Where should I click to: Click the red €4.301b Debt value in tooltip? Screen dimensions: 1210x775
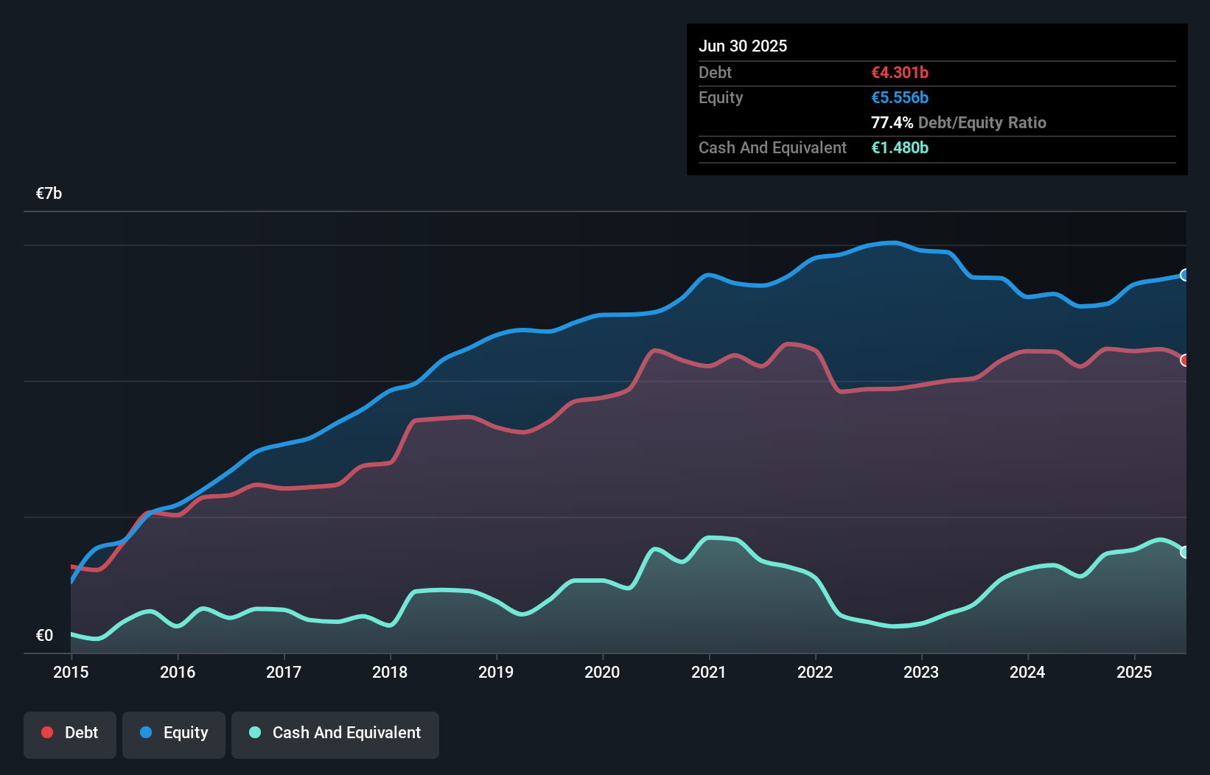pyautogui.click(x=900, y=72)
